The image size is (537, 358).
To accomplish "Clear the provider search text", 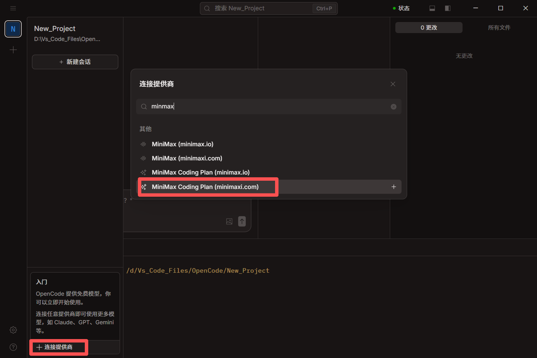I will pos(394,107).
